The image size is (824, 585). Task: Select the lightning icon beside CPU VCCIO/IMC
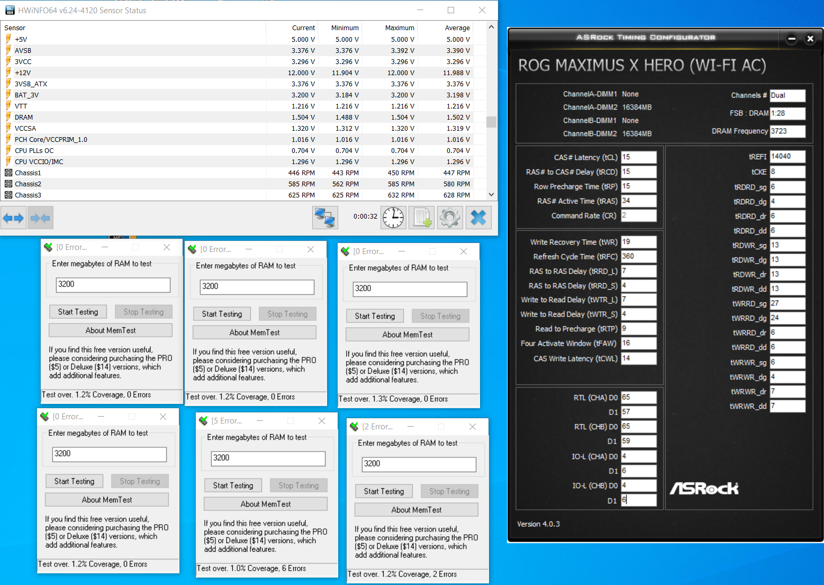coord(8,161)
